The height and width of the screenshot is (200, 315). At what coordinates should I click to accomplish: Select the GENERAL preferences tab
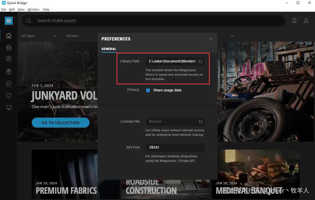coord(109,49)
